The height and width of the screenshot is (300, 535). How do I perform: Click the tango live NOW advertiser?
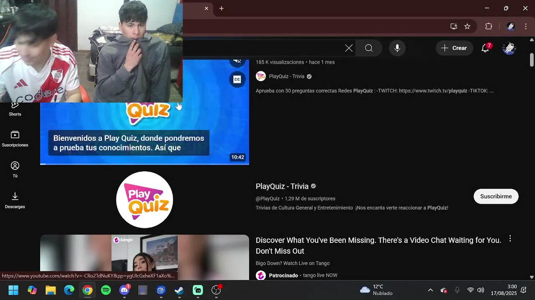tap(320, 275)
